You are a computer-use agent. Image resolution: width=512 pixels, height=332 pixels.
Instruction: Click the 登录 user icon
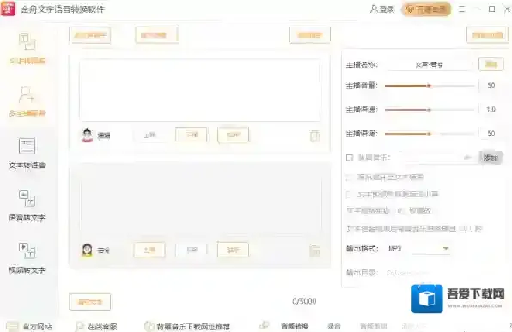tap(374, 9)
